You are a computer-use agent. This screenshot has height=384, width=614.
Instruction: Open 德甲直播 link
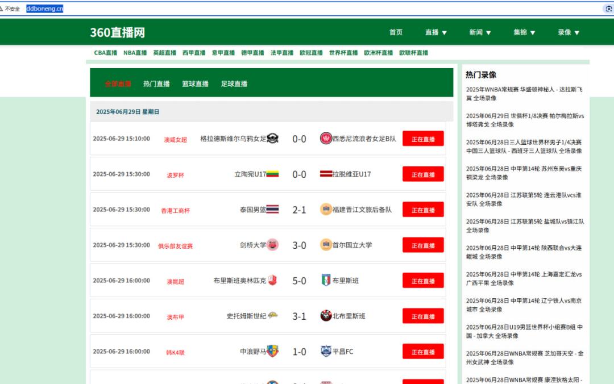point(252,53)
